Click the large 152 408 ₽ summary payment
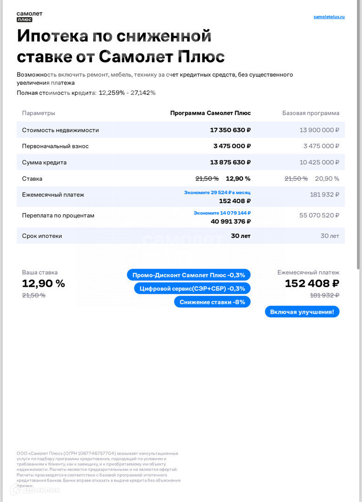Image resolution: width=362 pixels, height=502 pixels. pyautogui.click(x=312, y=284)
